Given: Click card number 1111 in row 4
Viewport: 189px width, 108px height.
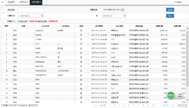Looking at the screenshot, I should (37, 44).
